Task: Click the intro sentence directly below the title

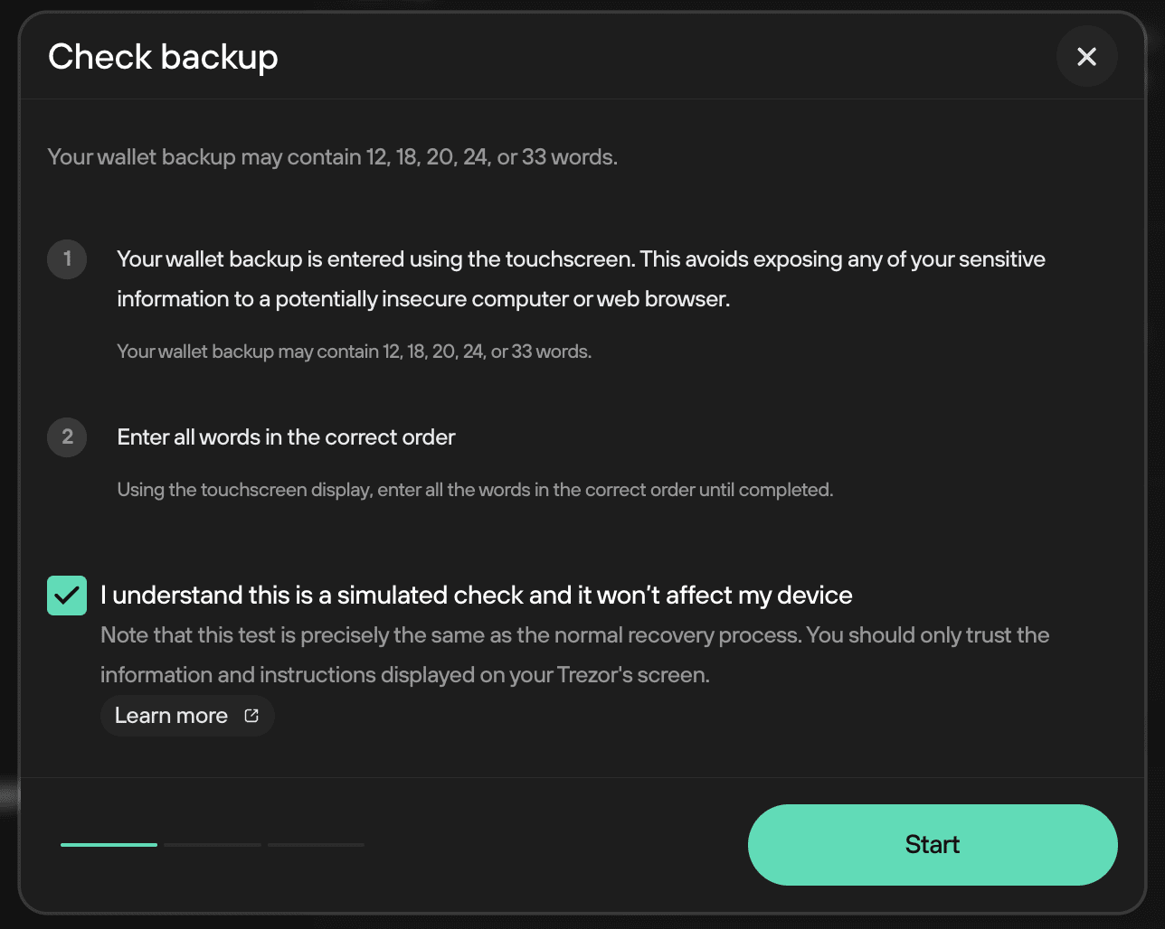Action: pos(333,157)
